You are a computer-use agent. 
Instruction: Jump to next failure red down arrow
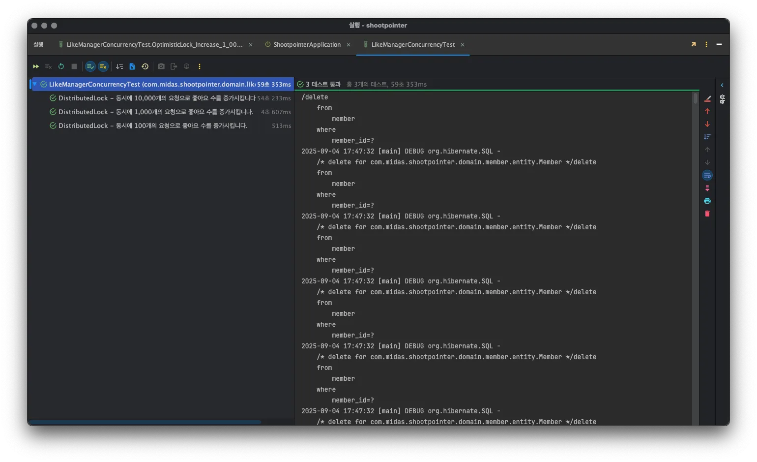707,124
